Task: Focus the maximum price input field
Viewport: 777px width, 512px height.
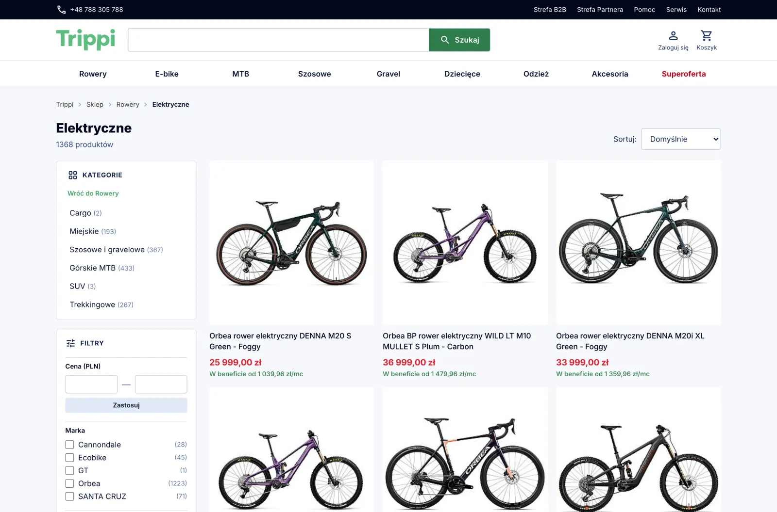Action: pyautogui.click(x=161, y=384)
